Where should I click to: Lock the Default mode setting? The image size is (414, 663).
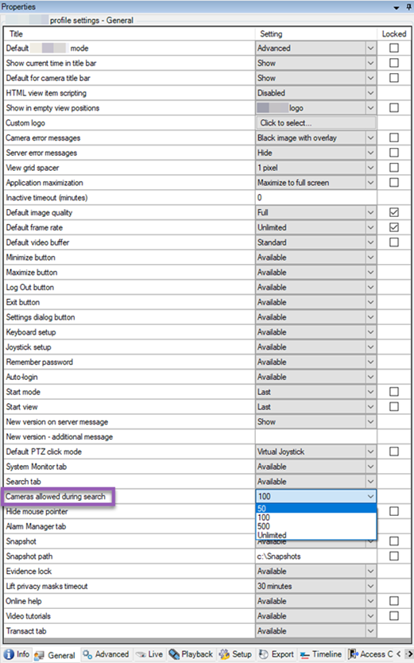point(393,48)
